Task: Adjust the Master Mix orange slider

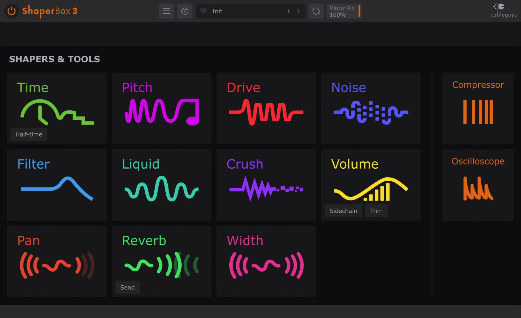Action: click(359, 11)
